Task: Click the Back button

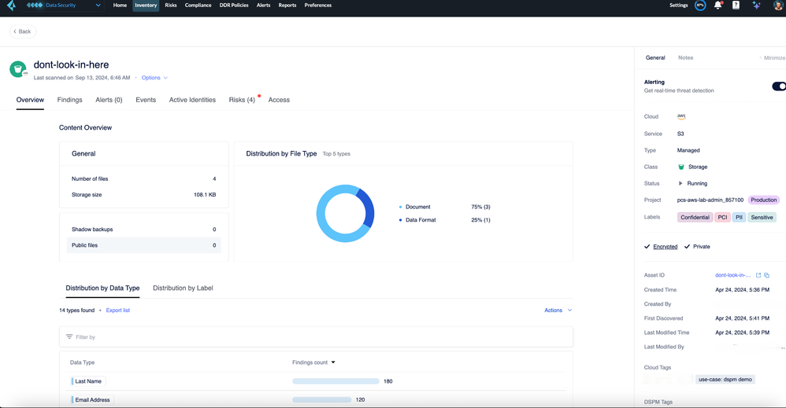Action: pos(22,31)
